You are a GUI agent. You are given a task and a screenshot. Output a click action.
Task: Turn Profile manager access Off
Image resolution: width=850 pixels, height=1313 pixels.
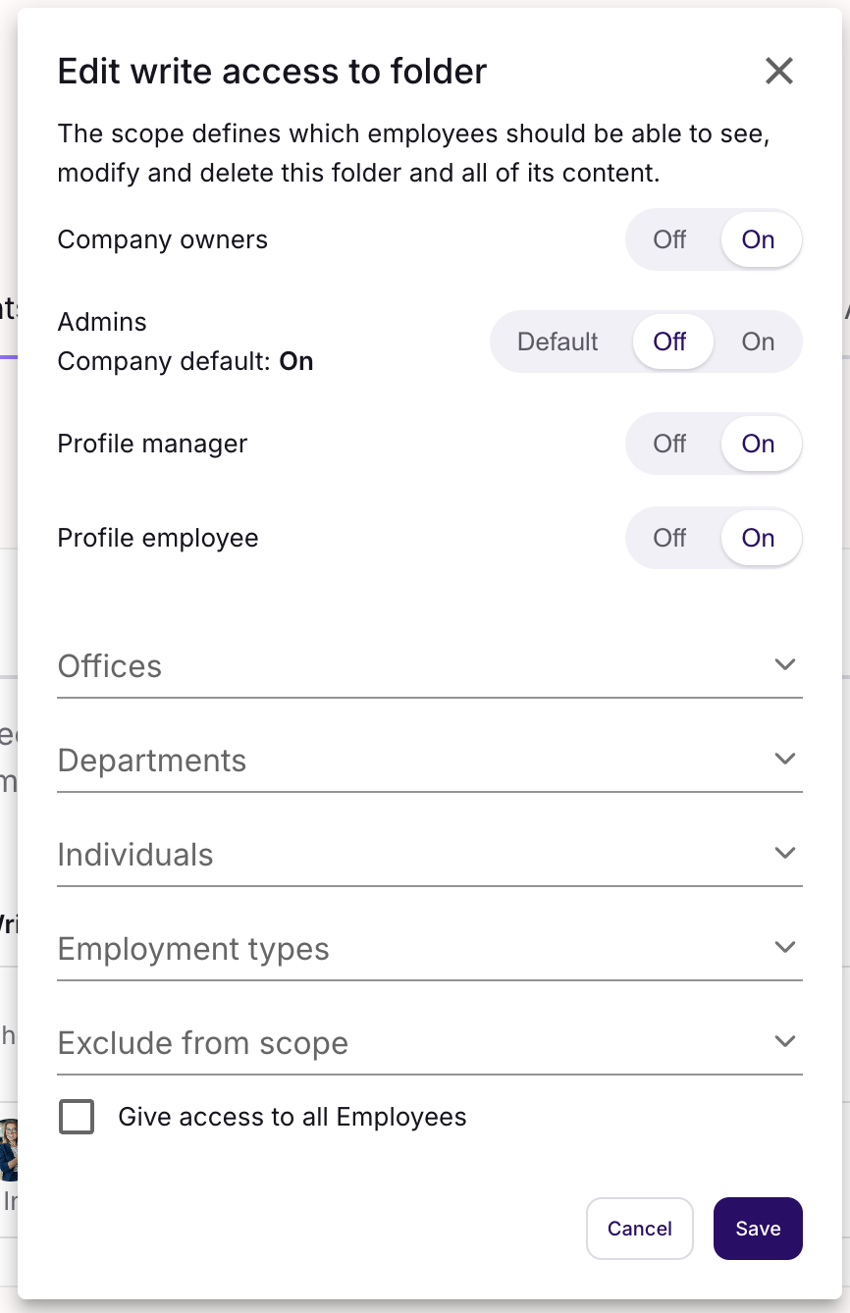click(x=669, y=444)
